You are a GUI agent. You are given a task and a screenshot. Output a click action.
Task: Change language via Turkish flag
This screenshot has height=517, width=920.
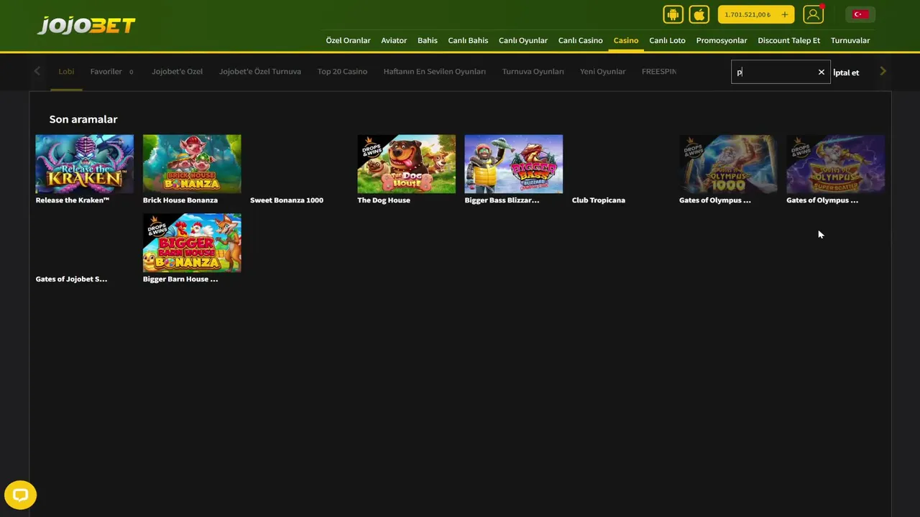(x=860, y=14)
